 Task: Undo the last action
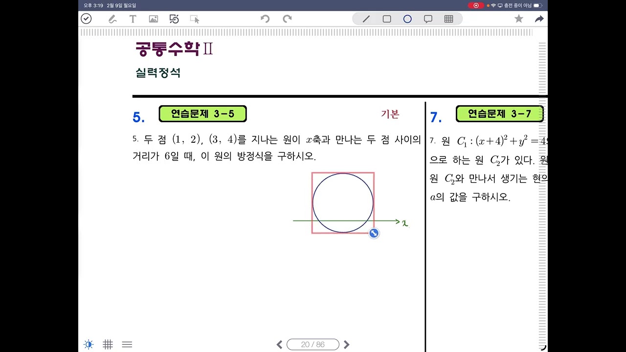click(265, 19)
